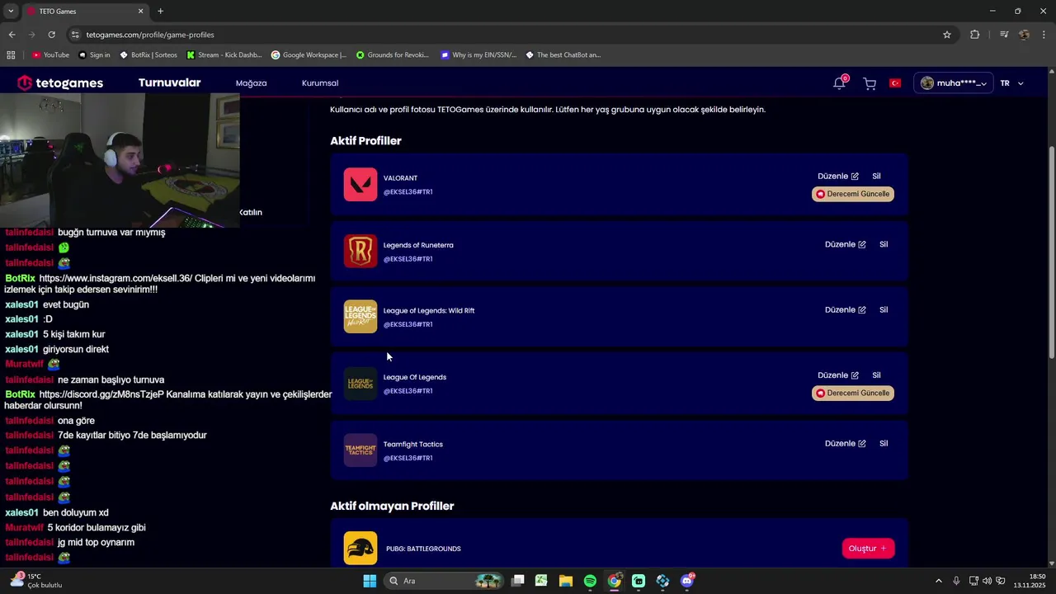Click the page vertical scrollbar
Viewport: 1056px width, 594px height.
[1051, 252]
